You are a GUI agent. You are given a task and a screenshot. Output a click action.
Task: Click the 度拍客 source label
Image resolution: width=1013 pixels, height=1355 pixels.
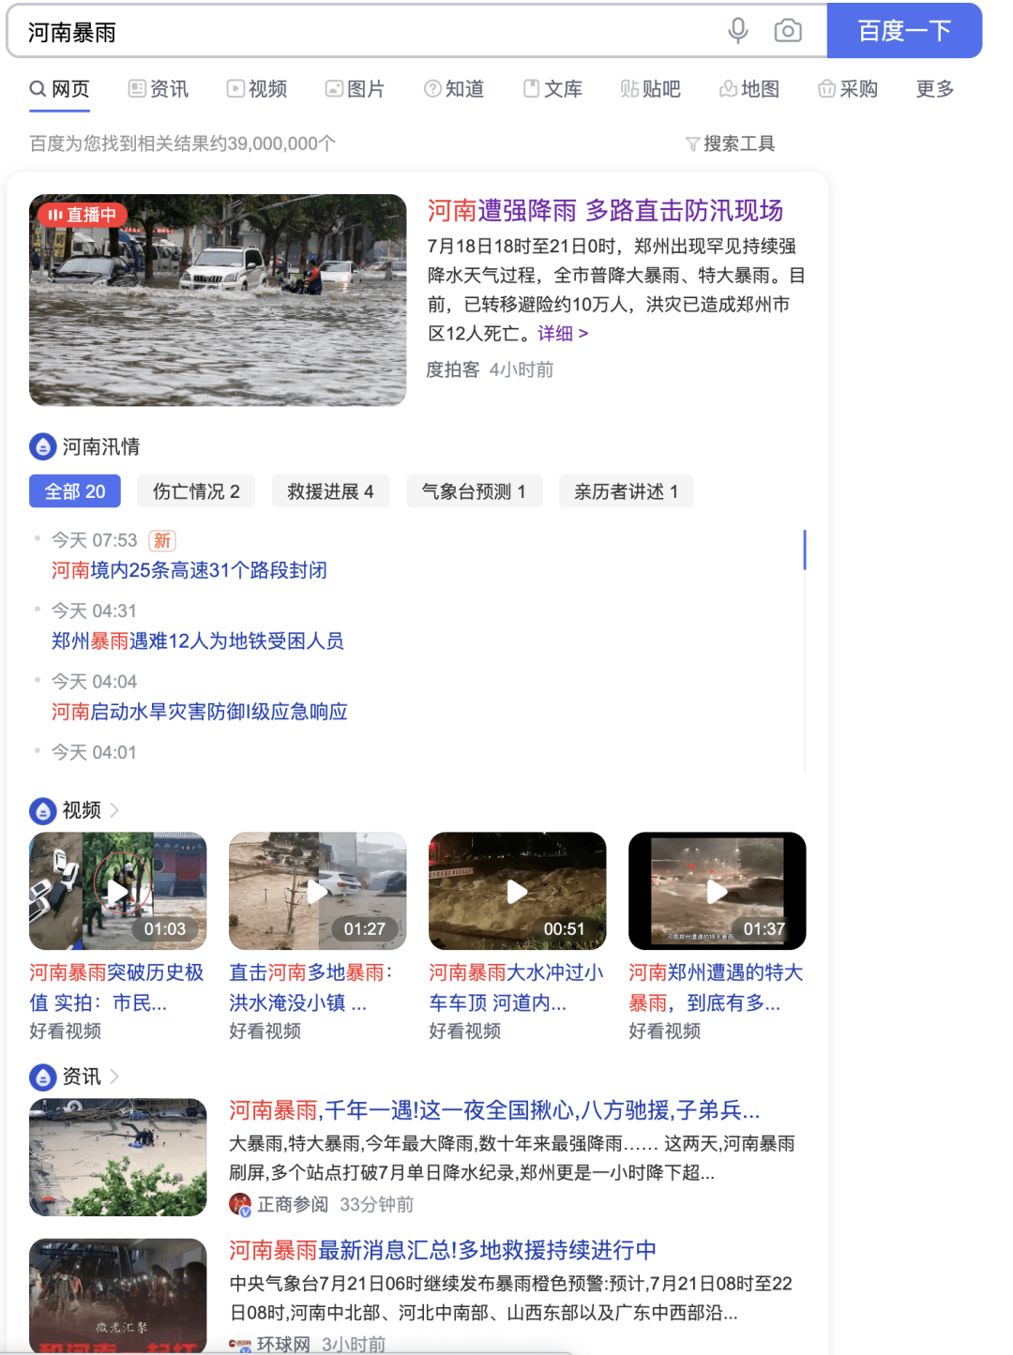(x=453, y=369)
